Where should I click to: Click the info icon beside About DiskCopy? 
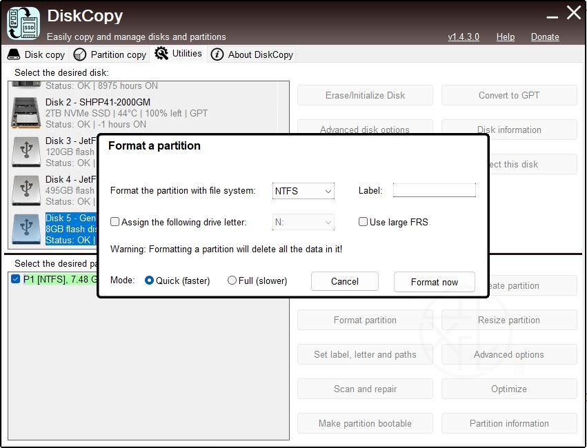217,54
